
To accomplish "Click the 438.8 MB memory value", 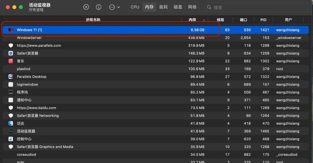I will tap(196, 37).
